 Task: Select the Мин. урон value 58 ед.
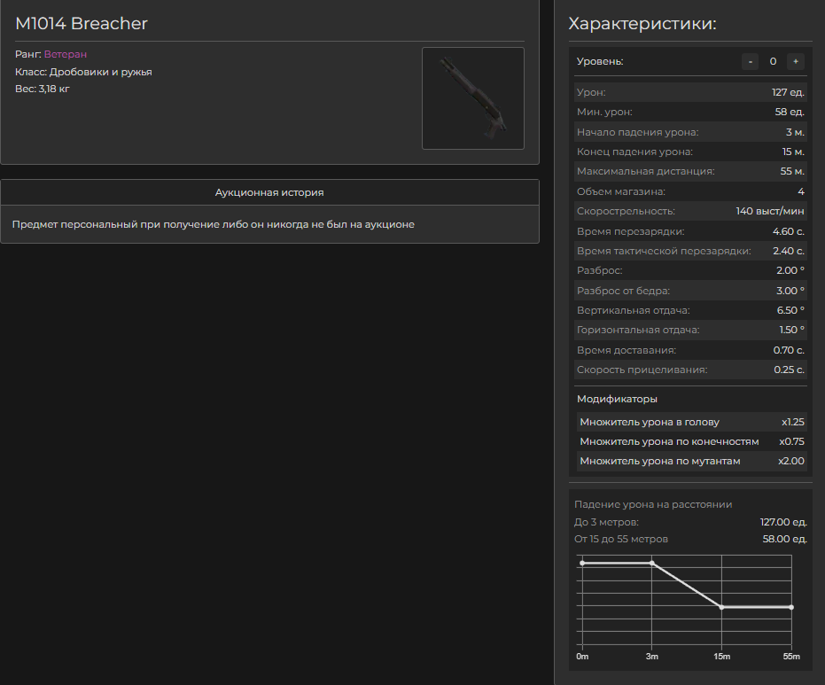790,112
